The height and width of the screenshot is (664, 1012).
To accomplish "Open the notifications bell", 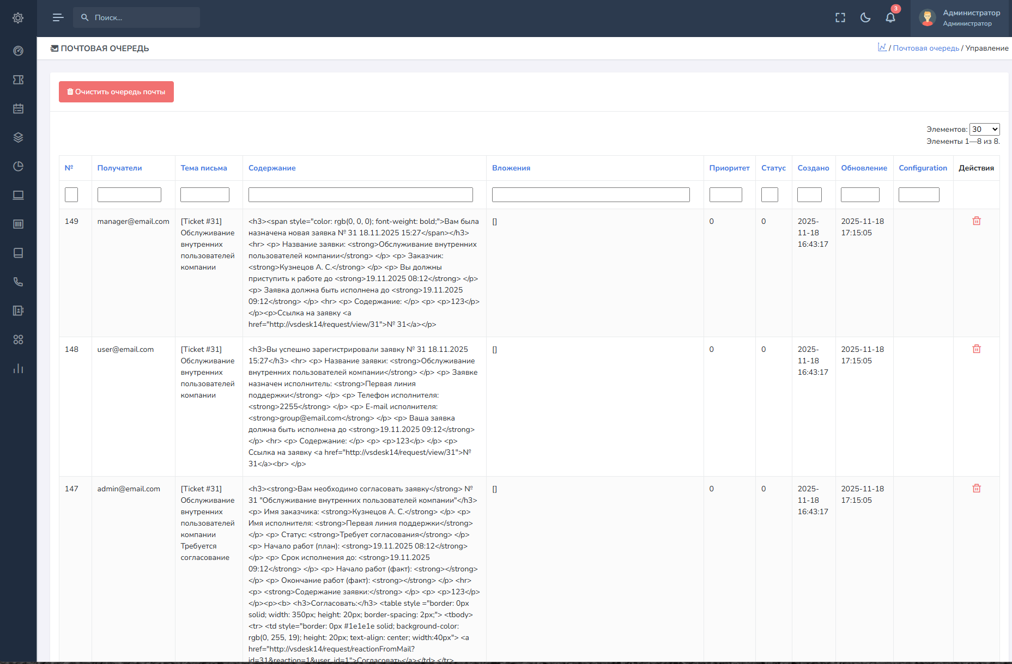I will click(890, 17).
